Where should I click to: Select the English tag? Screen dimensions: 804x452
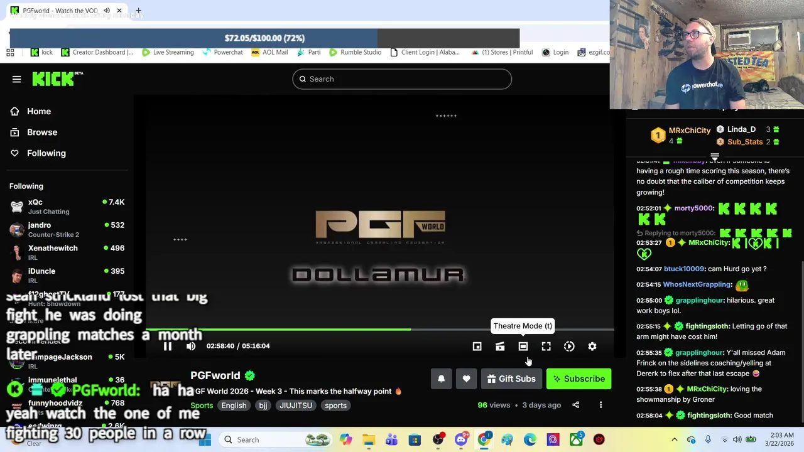(234, 406)
